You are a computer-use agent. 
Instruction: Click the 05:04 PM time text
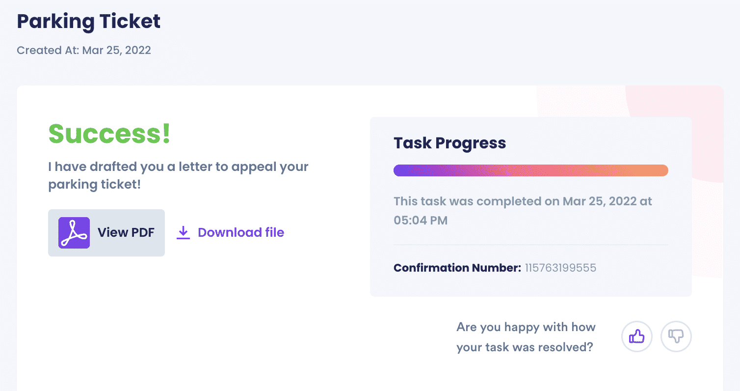(421, 221)
